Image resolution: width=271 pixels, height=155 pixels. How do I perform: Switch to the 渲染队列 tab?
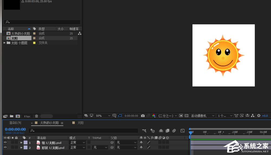[15, 123]
